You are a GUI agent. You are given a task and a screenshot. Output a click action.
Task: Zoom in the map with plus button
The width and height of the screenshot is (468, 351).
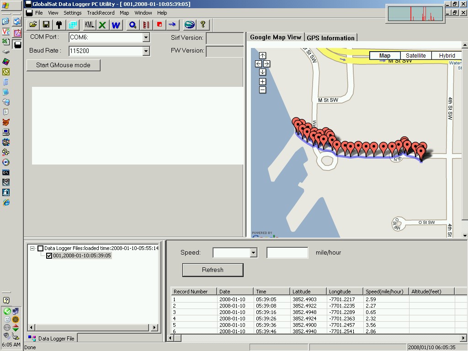262,81
